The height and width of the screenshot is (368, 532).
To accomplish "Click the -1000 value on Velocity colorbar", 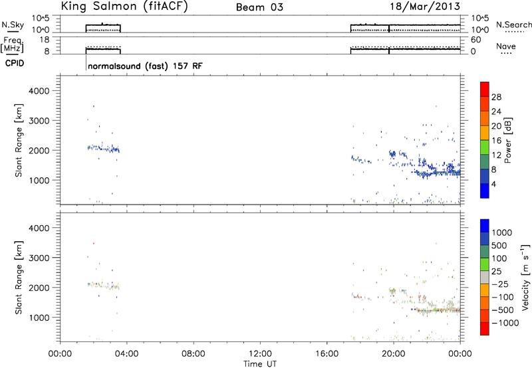I will click(x=505, y=323).
